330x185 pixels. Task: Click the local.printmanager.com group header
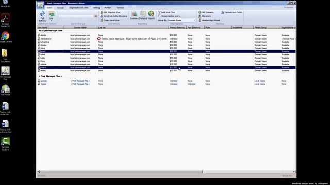coord(51,31)
